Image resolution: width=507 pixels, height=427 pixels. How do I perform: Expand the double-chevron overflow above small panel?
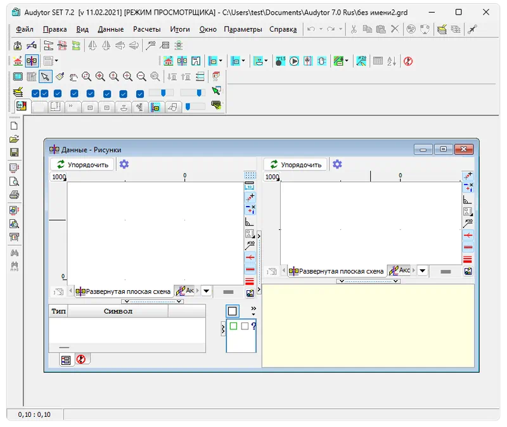coord(253,310)
